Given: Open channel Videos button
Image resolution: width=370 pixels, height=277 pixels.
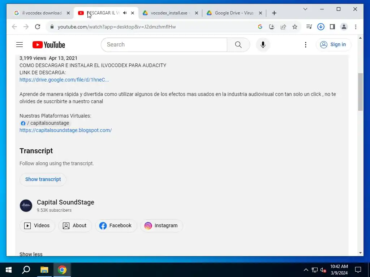Looking at the screenshot, I should [x=37, y=226].
